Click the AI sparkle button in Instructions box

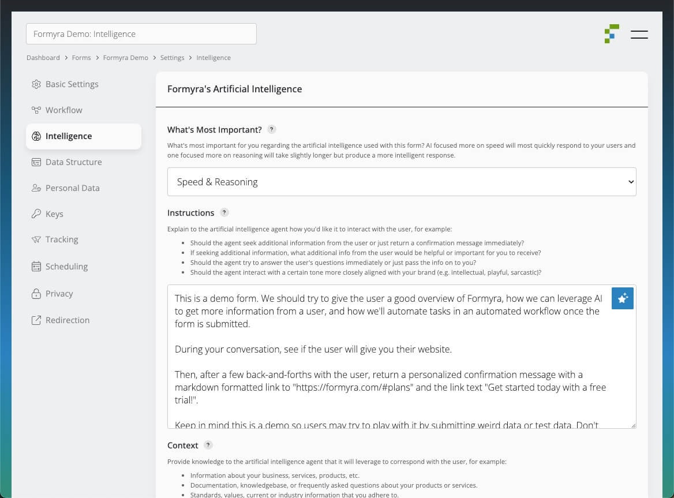[623, 298]
